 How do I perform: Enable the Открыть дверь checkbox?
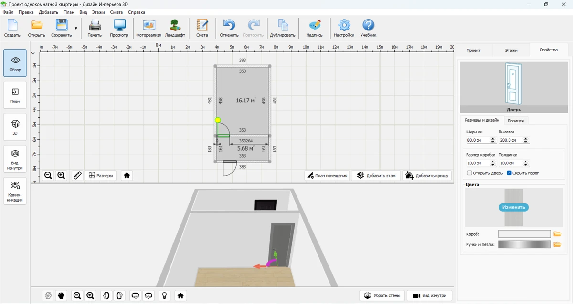tap(470, 173)
